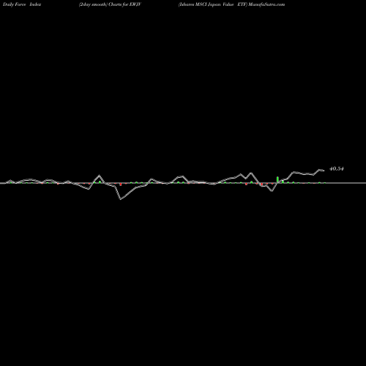This screenshot has width=366, height=366.
Task: Click the 40.54 force index value label
Action: click(x=337, y=169)
